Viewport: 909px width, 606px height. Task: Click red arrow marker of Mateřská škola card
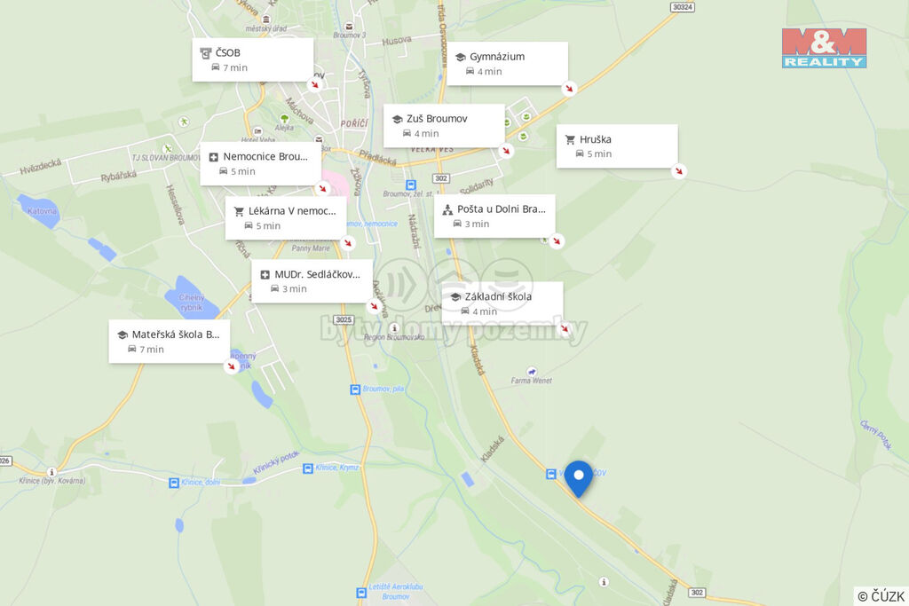tap(232, 366)
